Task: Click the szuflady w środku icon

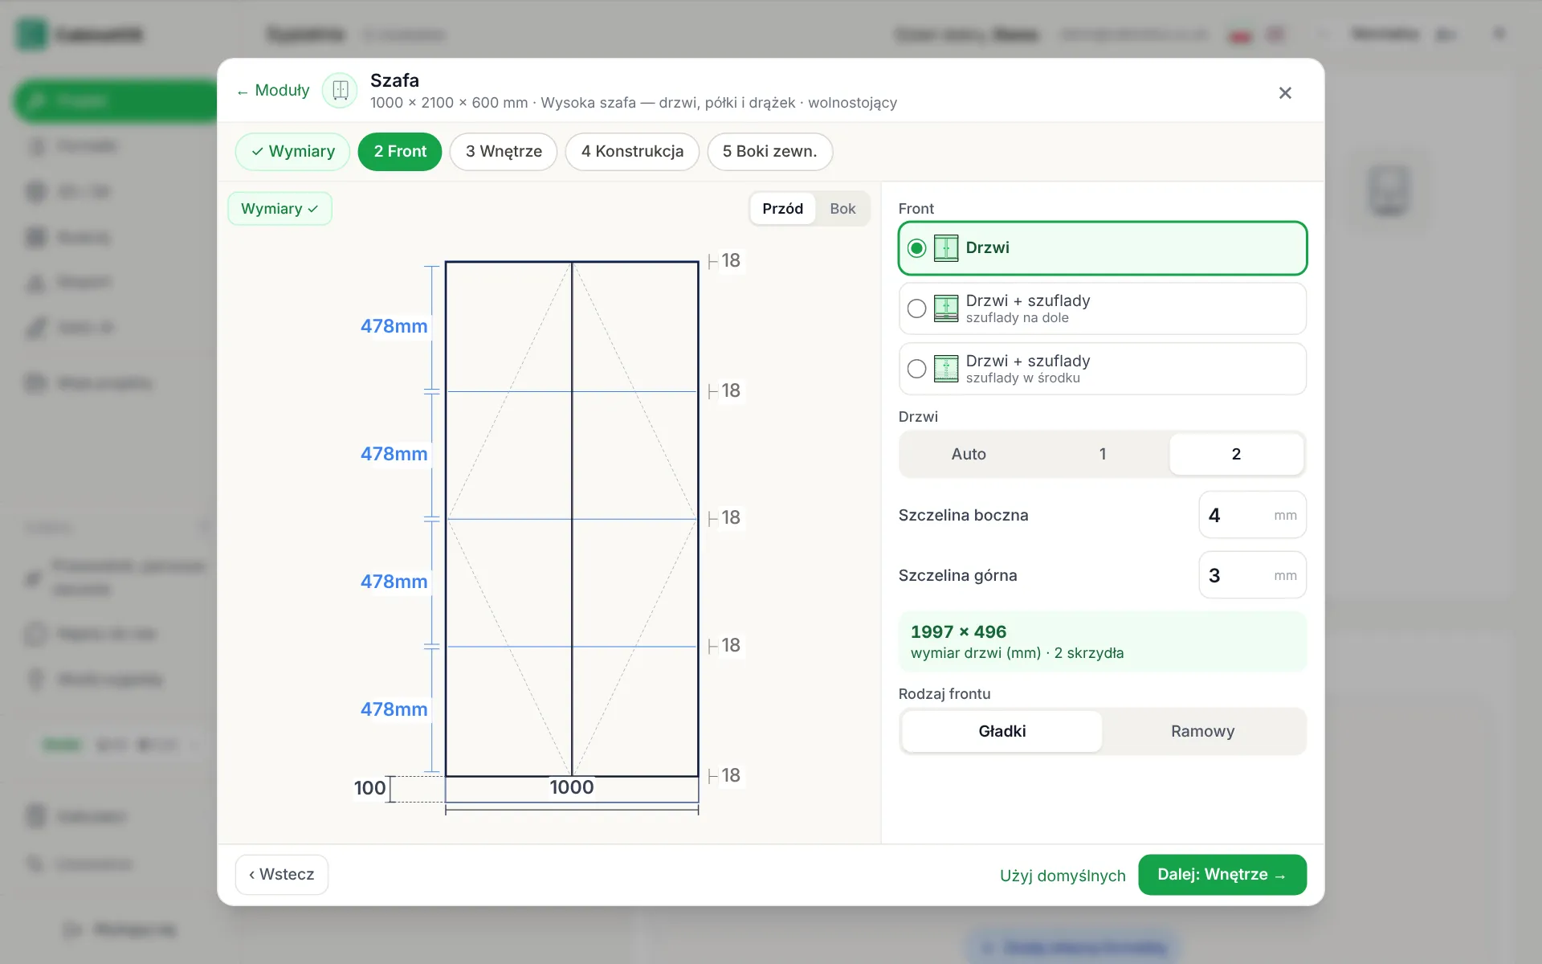Action: (x=946, y=369)
